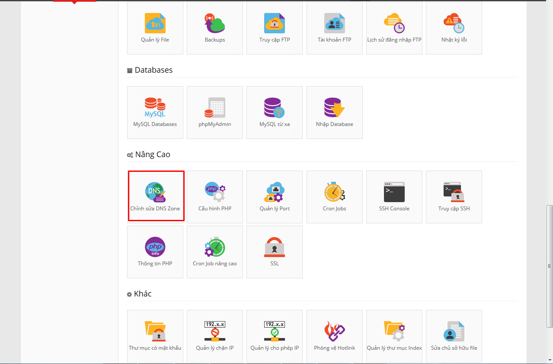Open Phòng vệ Hotlink protection

335,336
